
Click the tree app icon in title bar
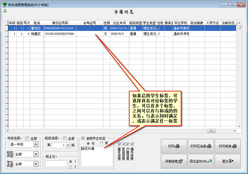coord(5,5)
